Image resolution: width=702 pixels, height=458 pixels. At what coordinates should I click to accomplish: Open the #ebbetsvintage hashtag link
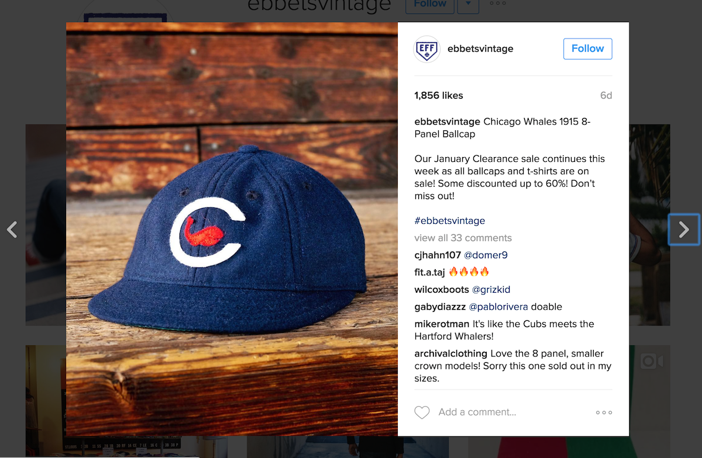tap(449, 221)
